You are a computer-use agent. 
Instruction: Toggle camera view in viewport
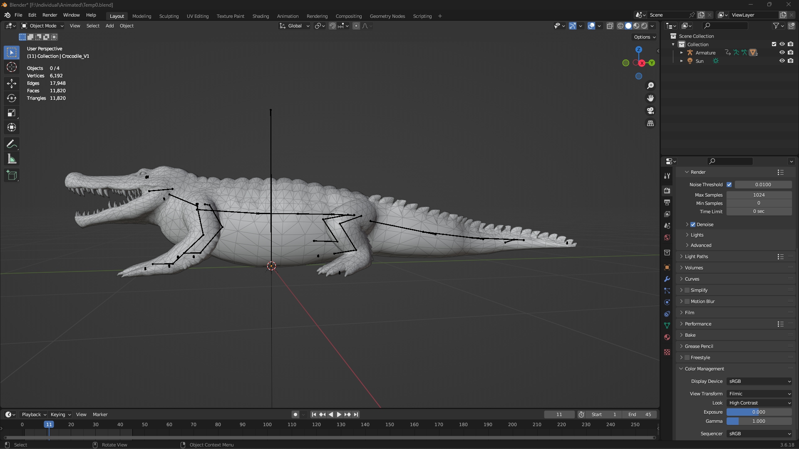coord(650,111)
